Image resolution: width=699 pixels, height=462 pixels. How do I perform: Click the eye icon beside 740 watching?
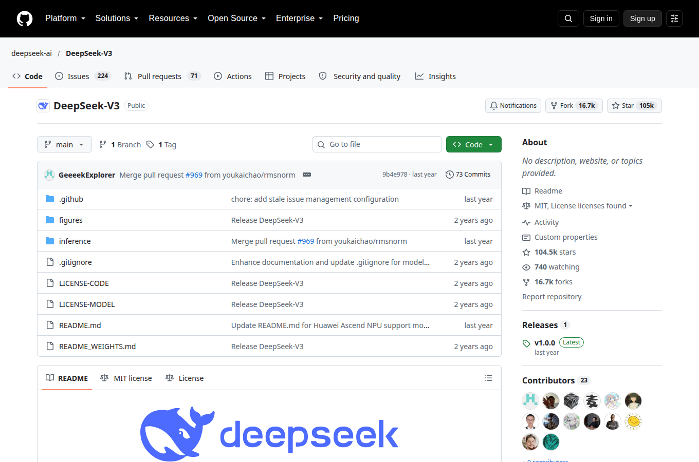click(x=526, y=267)
